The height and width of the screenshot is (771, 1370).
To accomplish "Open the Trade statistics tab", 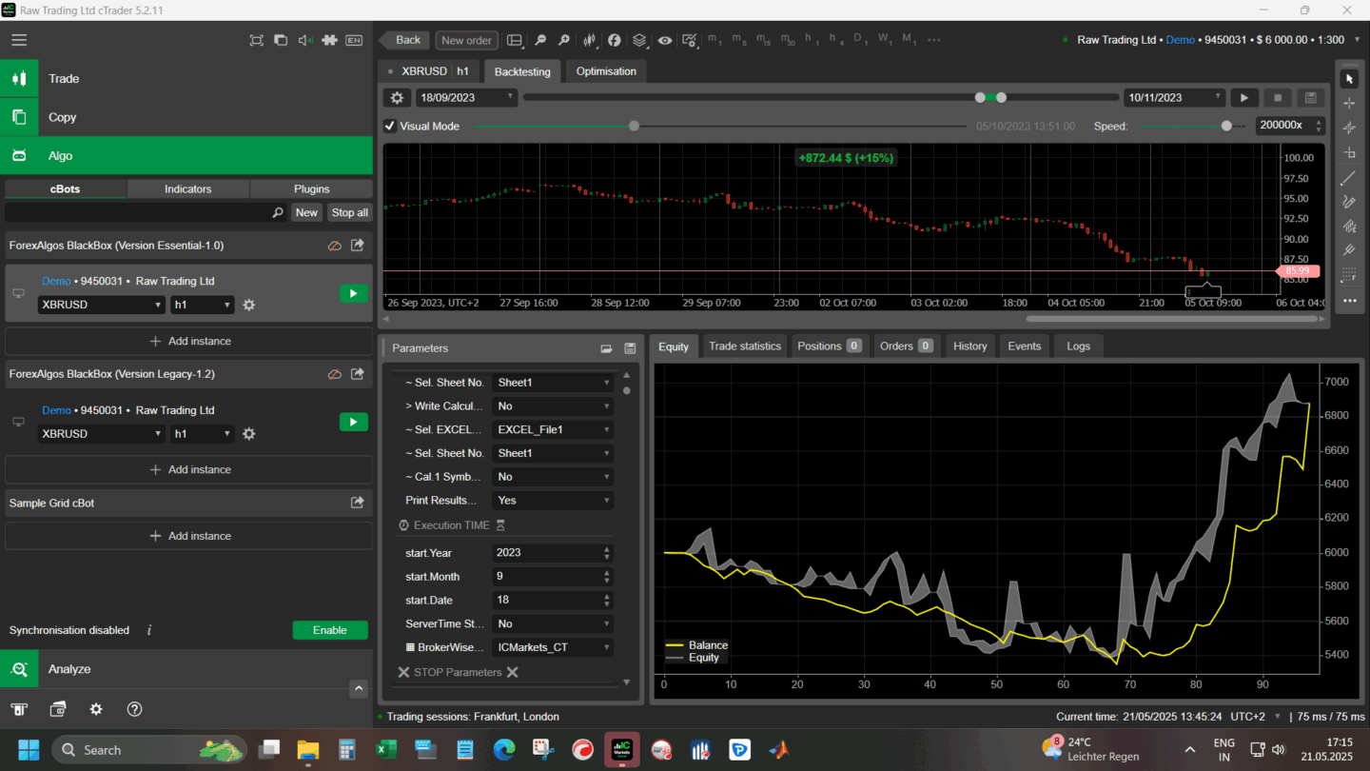I will point(744,346).
